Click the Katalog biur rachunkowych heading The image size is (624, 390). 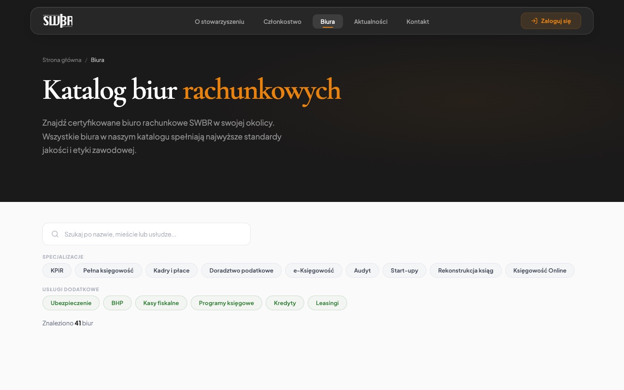pos(192,90)
